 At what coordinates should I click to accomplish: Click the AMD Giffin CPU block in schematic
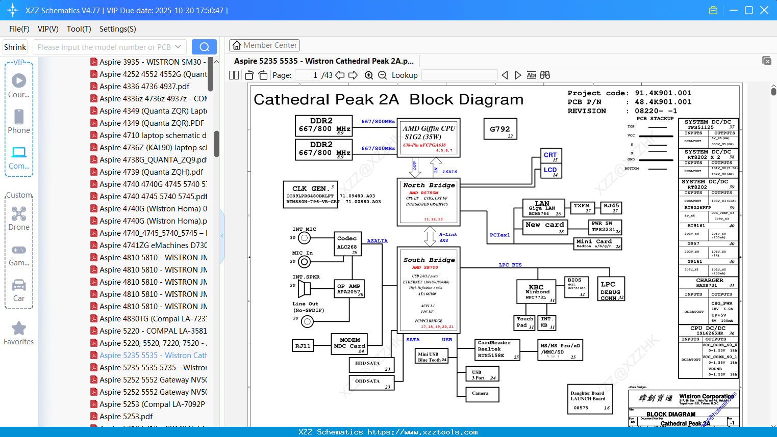click(x=429, y=138)
